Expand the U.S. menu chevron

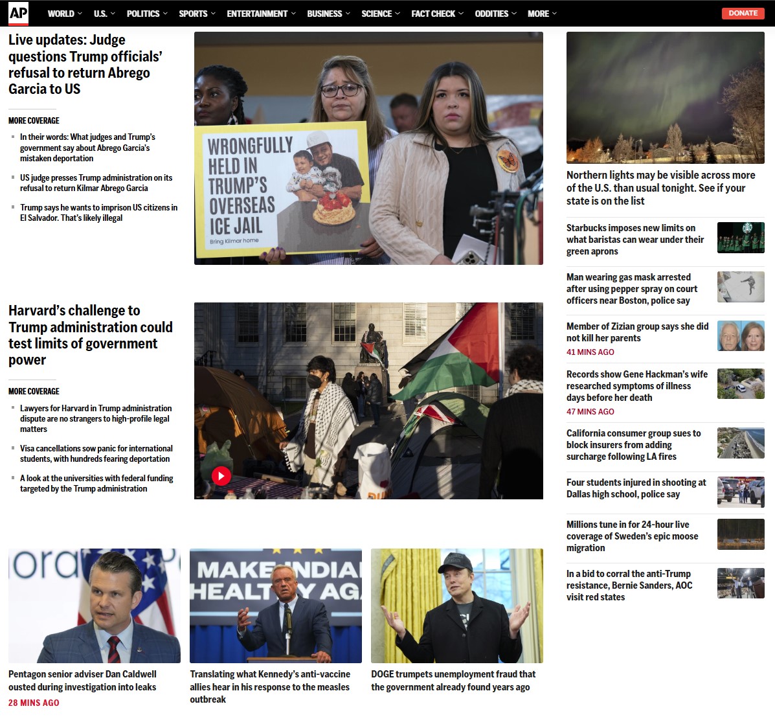113,14
